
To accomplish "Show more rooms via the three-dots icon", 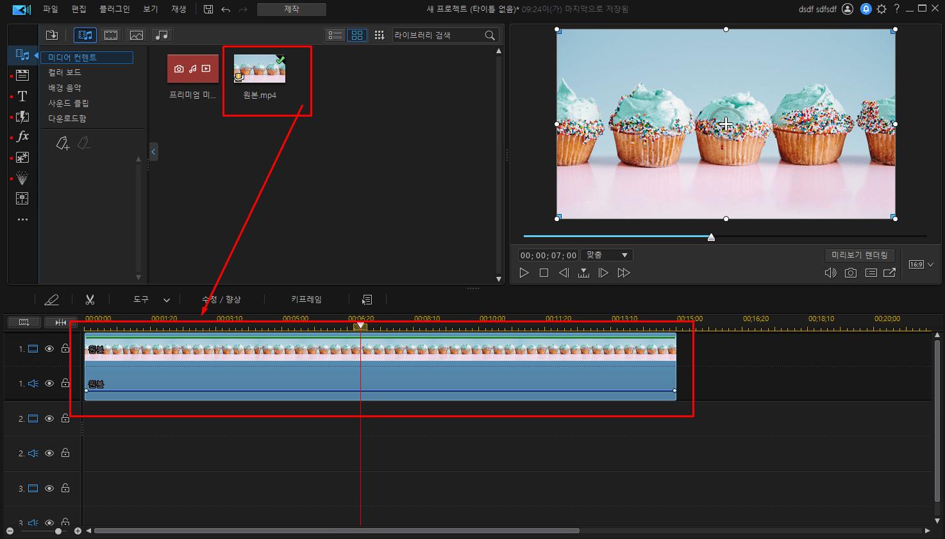I will click(x=22, y=219).
